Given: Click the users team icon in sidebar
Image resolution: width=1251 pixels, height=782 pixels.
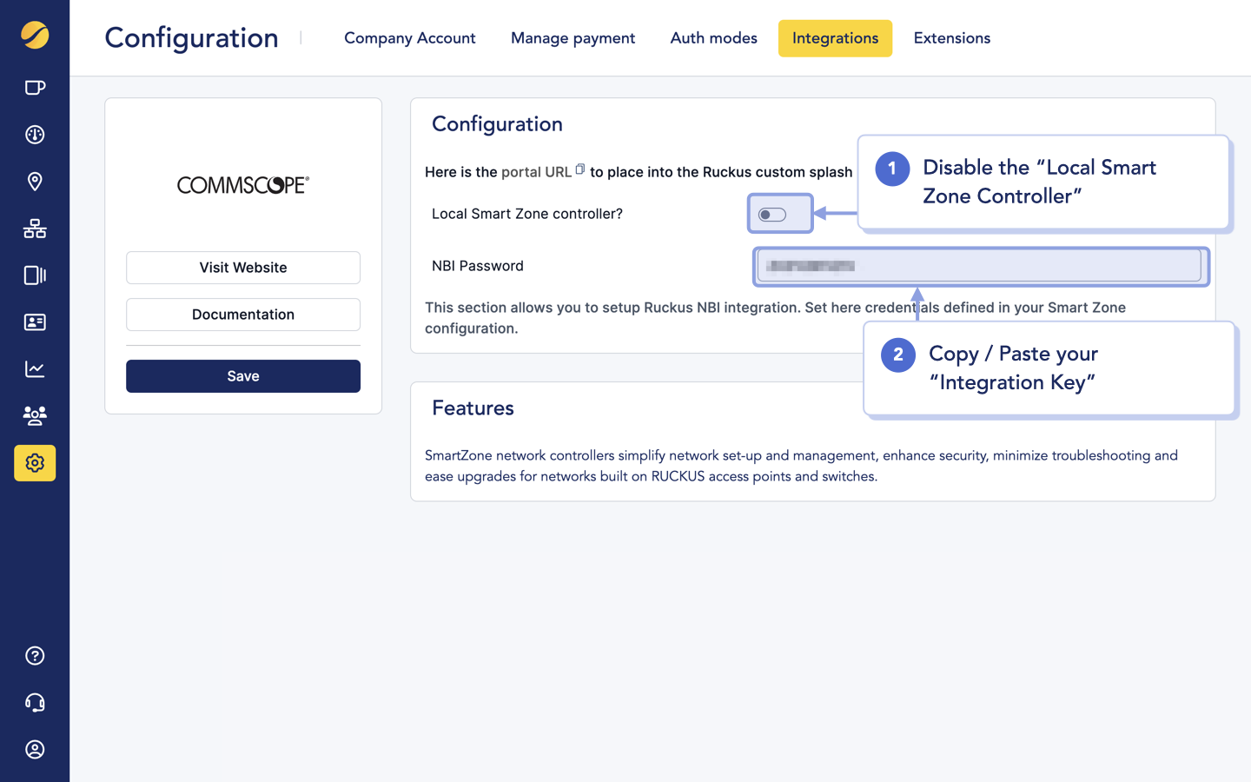Looking at the screenshot, I should pos(35,415).
